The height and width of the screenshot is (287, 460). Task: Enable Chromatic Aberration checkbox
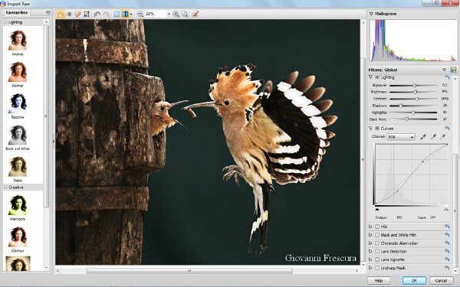[x=377, y=243]
